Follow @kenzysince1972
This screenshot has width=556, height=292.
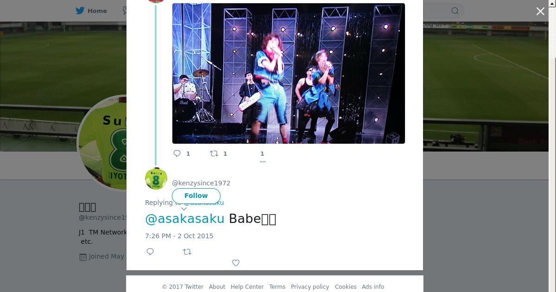tap(196, 196)
